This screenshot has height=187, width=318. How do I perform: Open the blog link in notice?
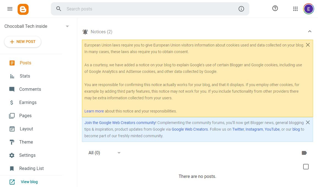[296, 130]
